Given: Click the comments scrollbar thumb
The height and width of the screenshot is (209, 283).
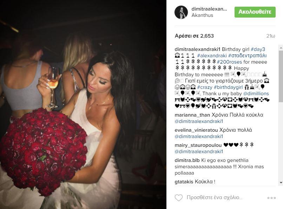Looking at the screenshot, I should pyautogui.click(x=281, y=77).
